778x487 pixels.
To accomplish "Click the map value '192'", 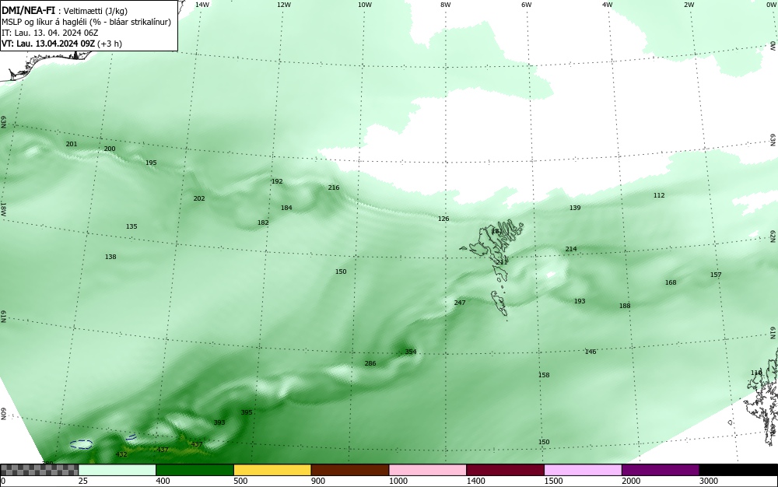I will pyautogui.click(x=277, y=181).
